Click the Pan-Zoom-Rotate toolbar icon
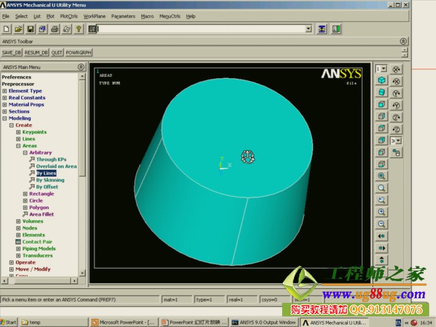Image resolution: width=436 pixels, height=327 pixels. pos(42,29)
